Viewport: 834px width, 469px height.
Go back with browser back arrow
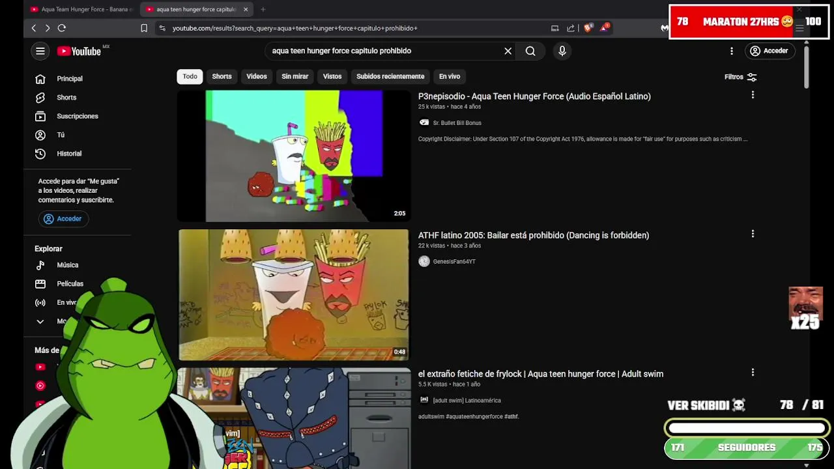34,28
